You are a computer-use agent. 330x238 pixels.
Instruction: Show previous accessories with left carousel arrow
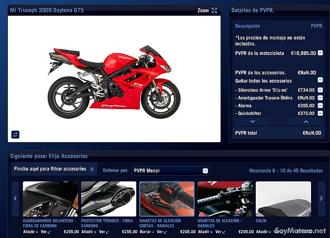[15, 198]
